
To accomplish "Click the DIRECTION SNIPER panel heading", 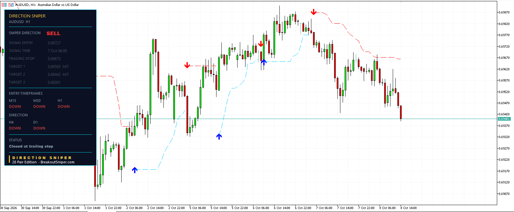I will [x=27, y=16].
